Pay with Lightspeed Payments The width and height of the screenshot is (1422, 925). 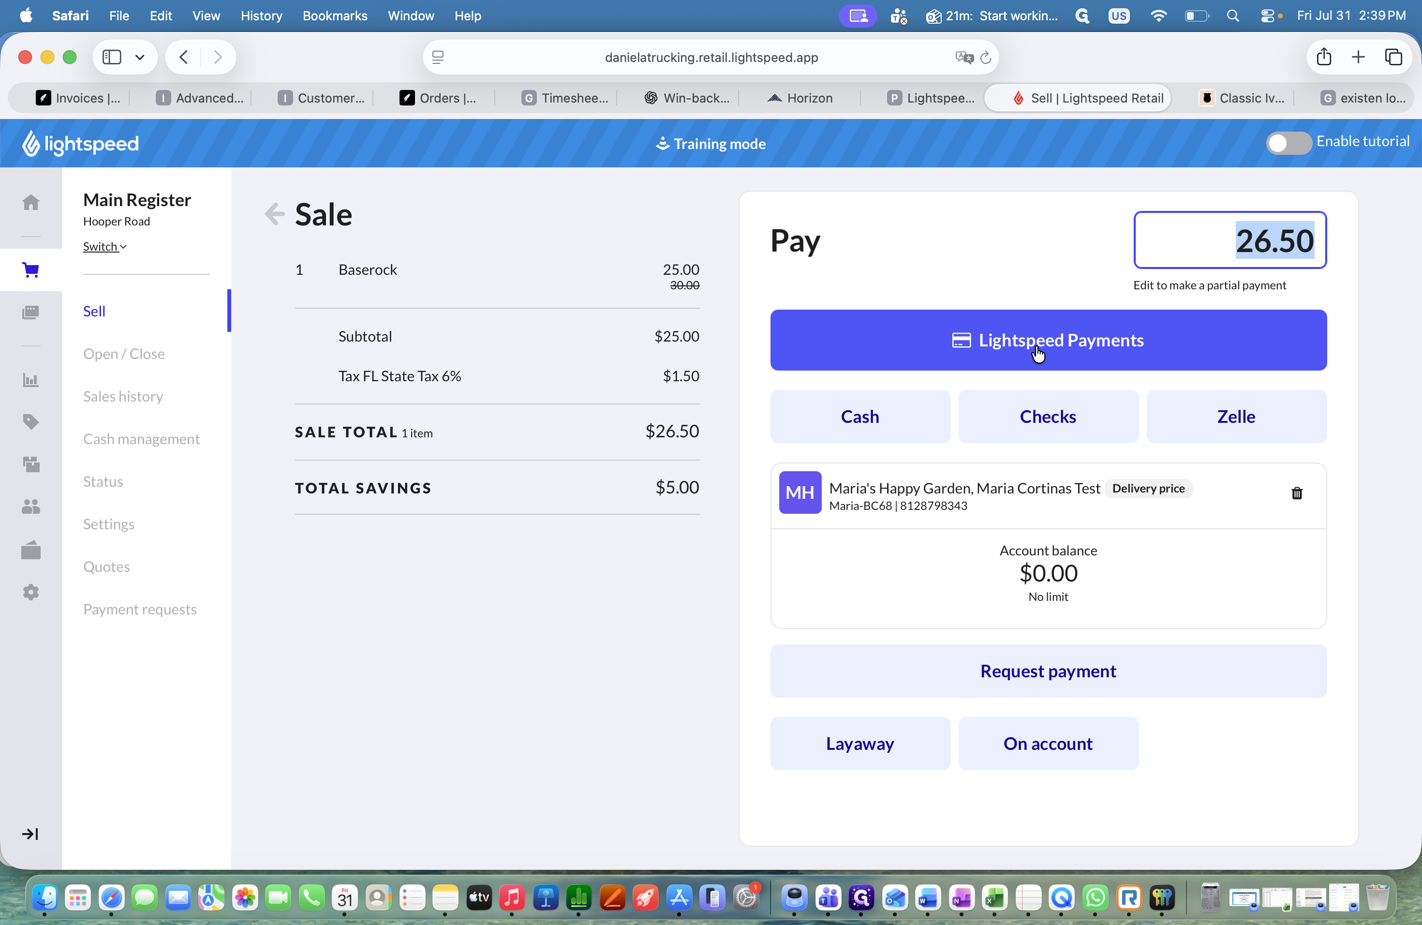point(1048,340)
